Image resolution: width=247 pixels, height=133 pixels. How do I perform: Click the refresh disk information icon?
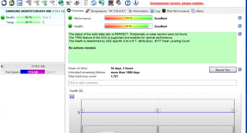pyautogui.click(x=4, y=3)
